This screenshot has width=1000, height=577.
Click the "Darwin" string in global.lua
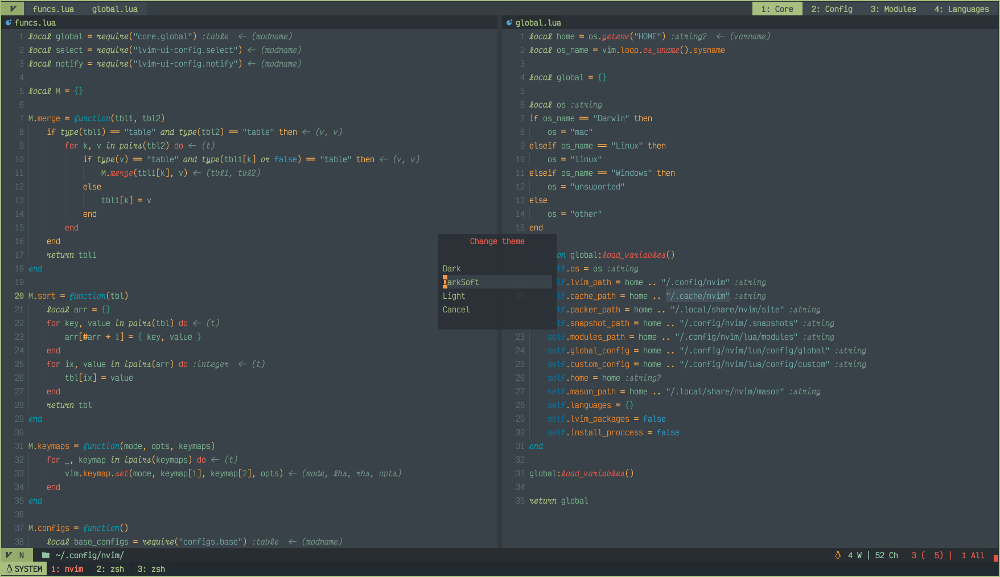click(611, 118)
